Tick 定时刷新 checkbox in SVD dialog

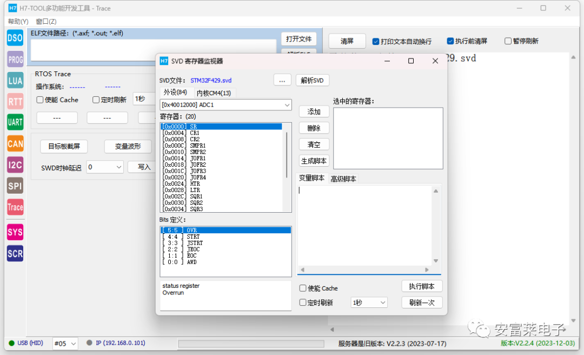point(303,303)
